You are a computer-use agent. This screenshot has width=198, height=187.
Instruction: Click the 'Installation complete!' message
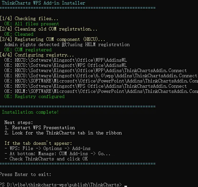tap(30, 112)
